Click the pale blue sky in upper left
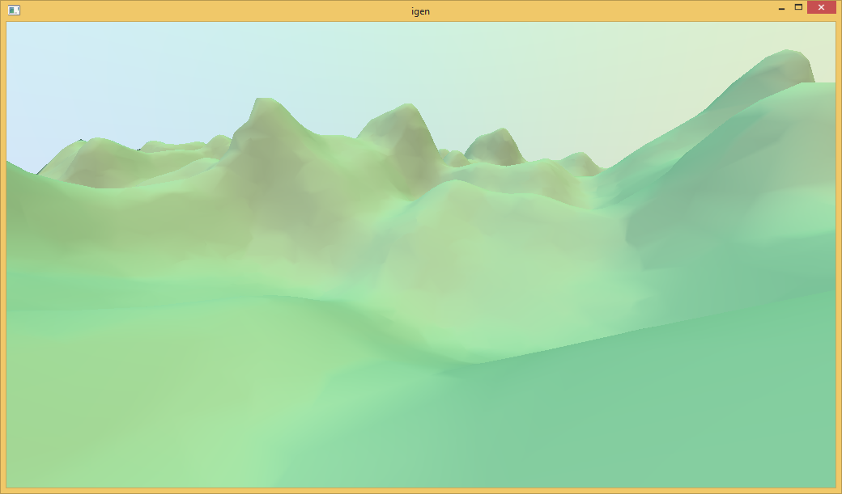The height and width of the screenshot is (494, 842). pos(97,73)
